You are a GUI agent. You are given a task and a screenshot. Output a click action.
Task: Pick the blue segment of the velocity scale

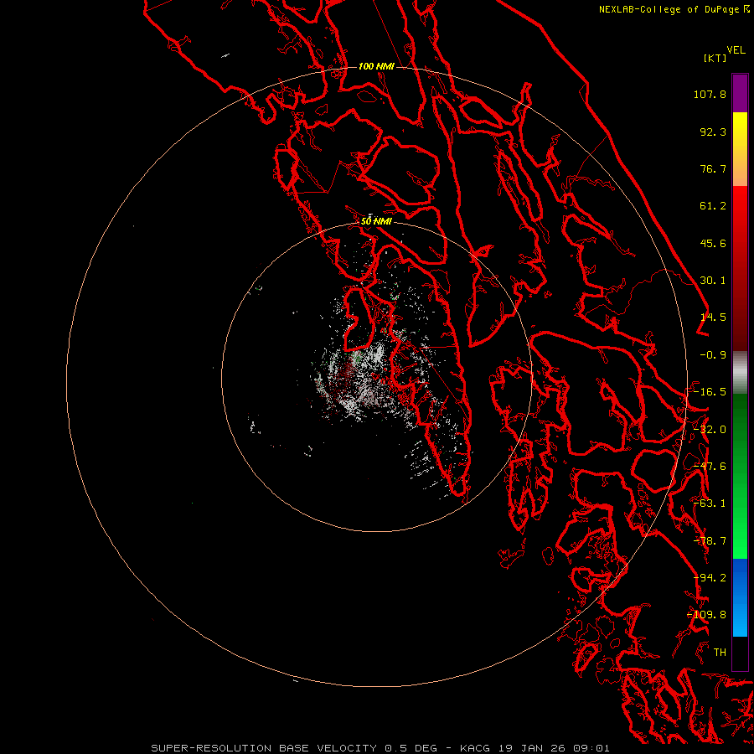point(740,597)
